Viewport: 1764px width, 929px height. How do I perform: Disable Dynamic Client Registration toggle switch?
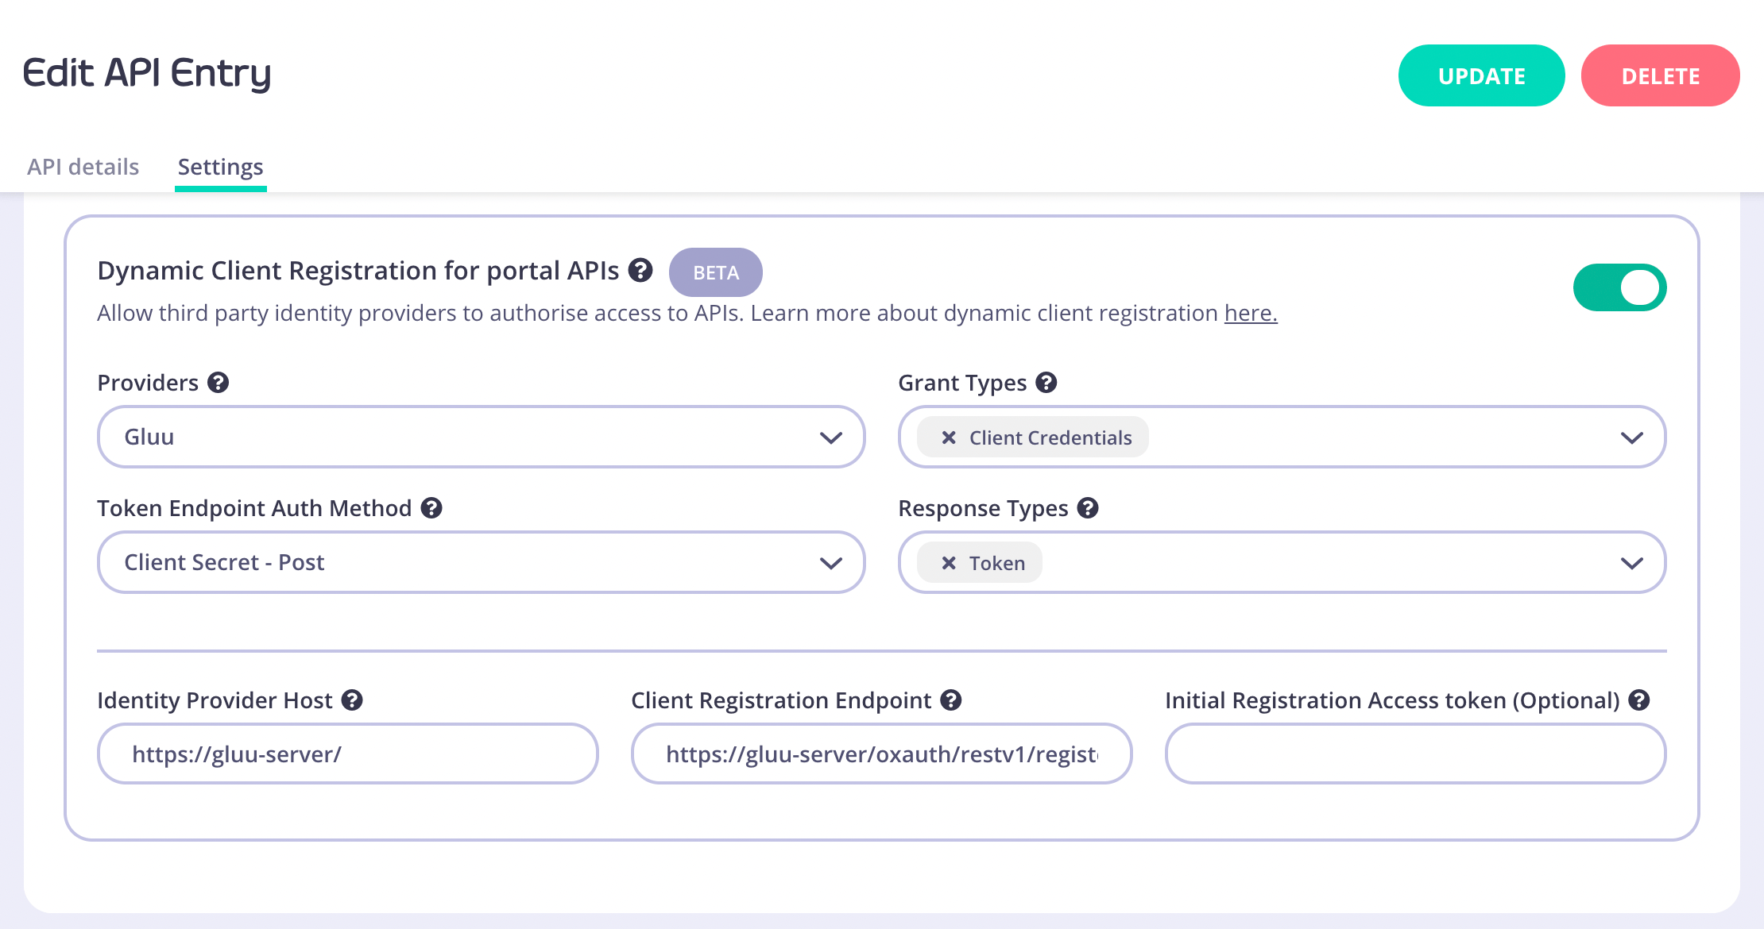coord(1619,287)
